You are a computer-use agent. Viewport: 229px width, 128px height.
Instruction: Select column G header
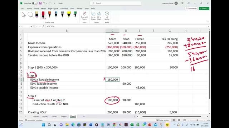[x=169, y=31]
